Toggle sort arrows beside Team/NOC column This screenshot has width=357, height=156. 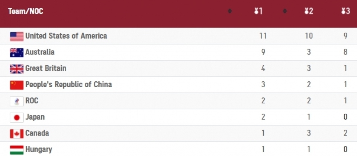pos(230,11)
